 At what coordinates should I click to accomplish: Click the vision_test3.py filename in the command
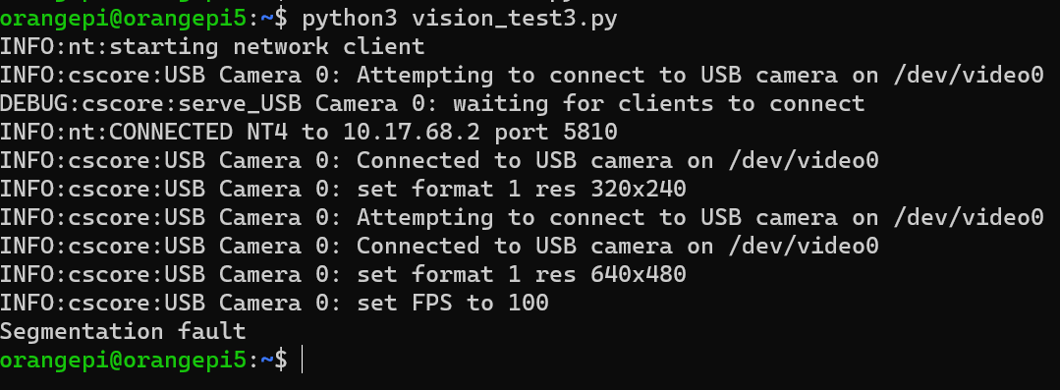click(x=515, y=19)
